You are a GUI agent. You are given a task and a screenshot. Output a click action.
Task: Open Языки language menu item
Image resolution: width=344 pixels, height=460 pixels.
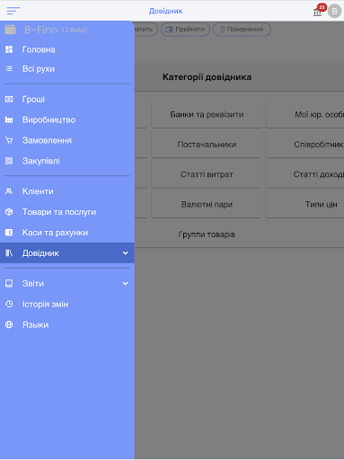point(67,324)
